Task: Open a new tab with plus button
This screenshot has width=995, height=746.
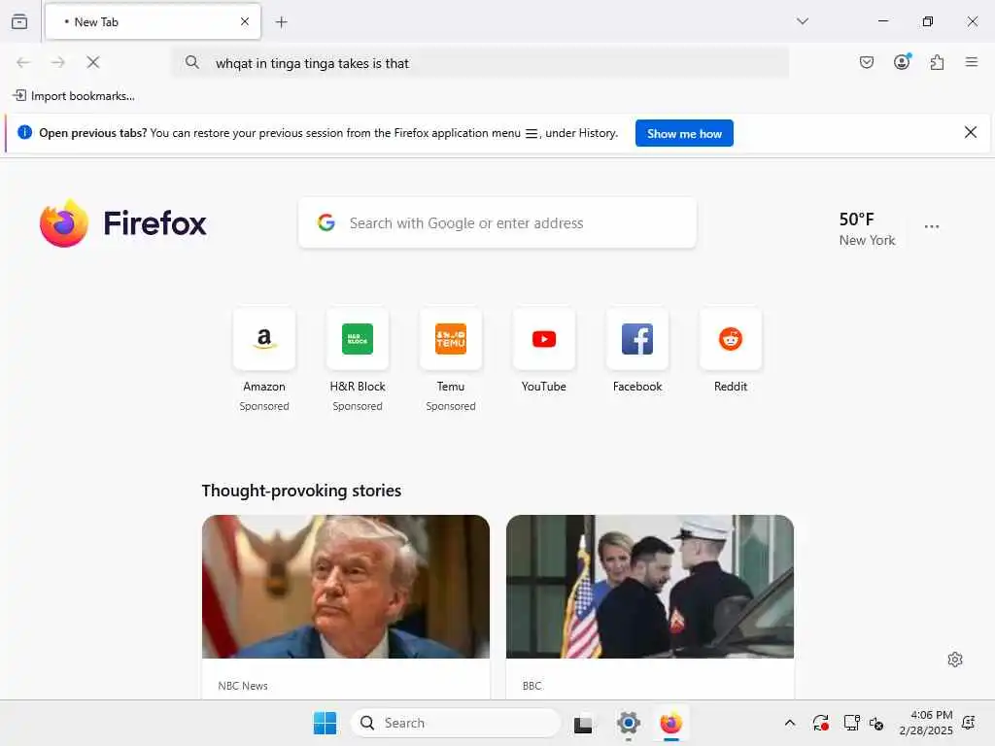Action: coord(281,22)
